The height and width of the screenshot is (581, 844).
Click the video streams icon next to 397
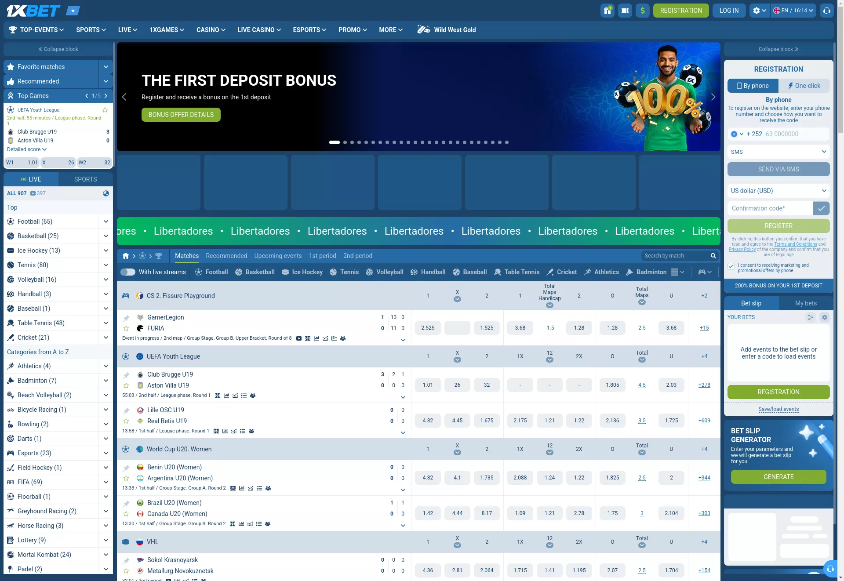pos(33,193)
